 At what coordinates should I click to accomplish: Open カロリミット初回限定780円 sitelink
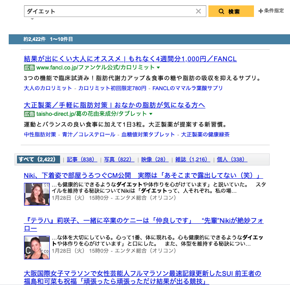(112, 88)
